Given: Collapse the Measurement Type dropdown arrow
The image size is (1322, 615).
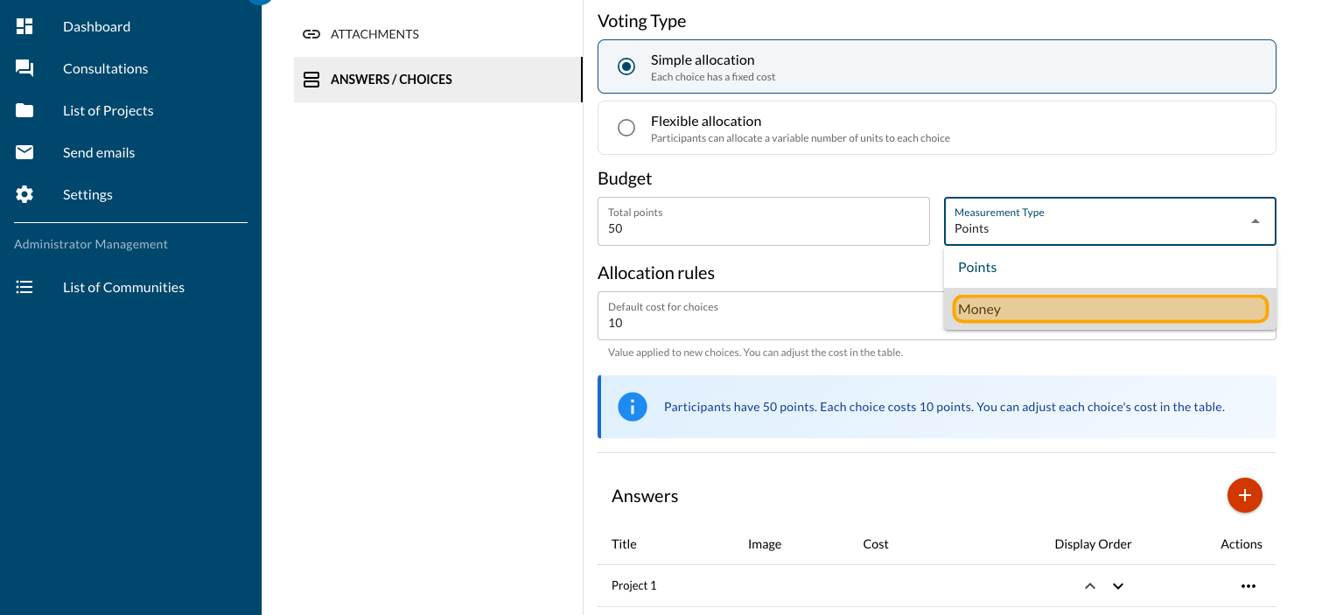Looking at the screenshot, I should pos(1255,221).
